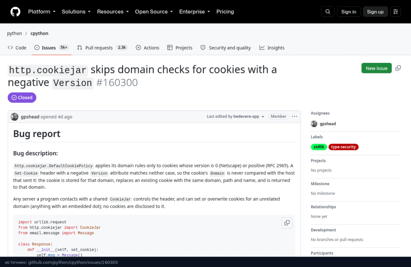Click the CookieJar inline code in paragraph
This screenshot has width=411, height=267.
click(x=120, y=199)
